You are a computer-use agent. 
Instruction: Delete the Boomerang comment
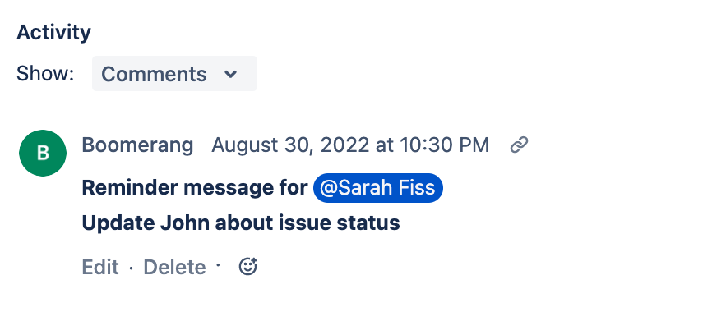point(174,267)
